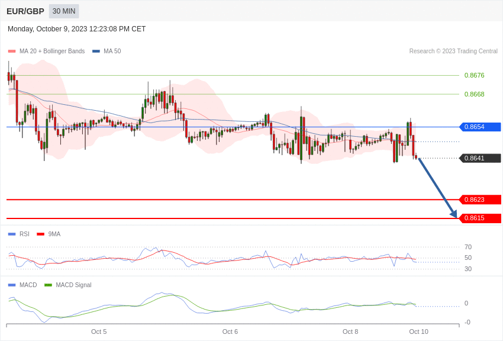Click the MA 20 Bollinger Bands swatch

click(x=12, y=52)
